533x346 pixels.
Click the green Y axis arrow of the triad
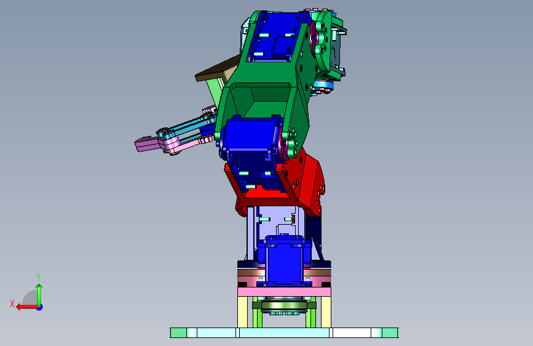pos(39,294)
